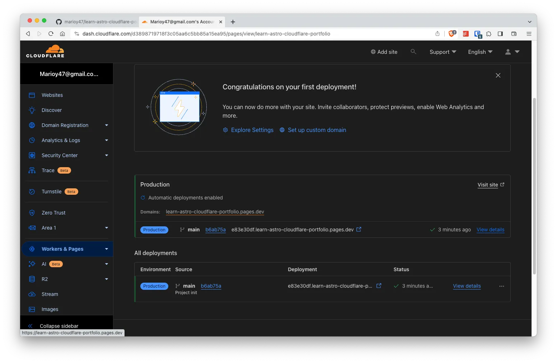Open English language dropdown
This screenshot has height=363, width=557.
tap(480, 52)
